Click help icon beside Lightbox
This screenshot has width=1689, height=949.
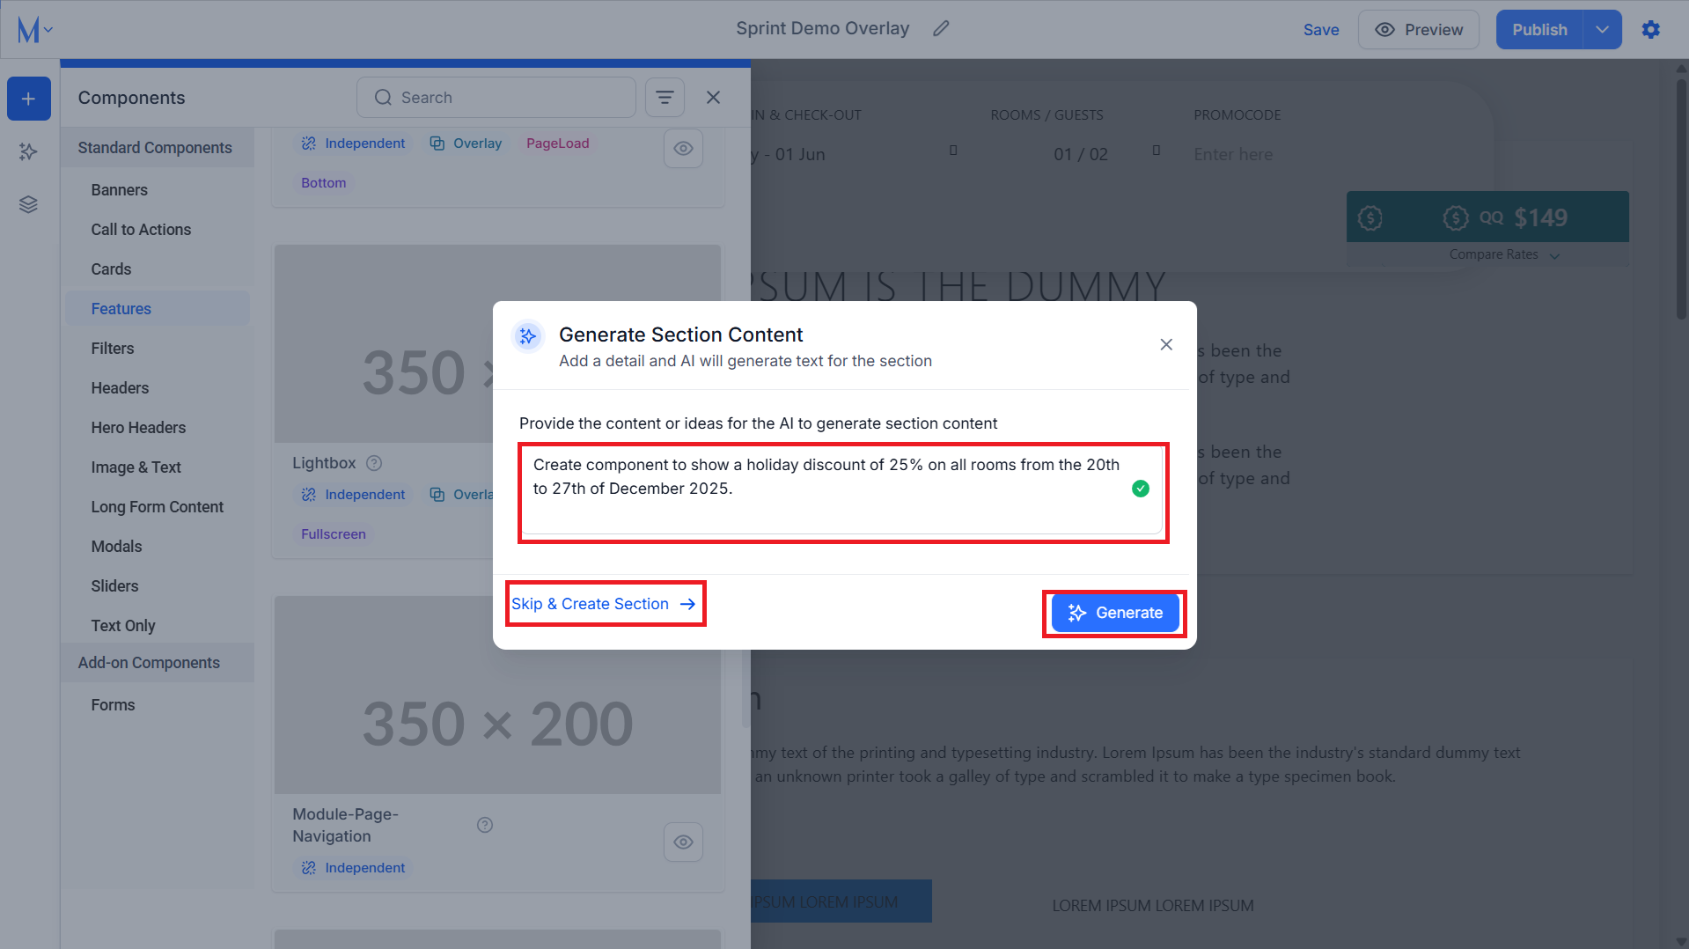point(374,463)
